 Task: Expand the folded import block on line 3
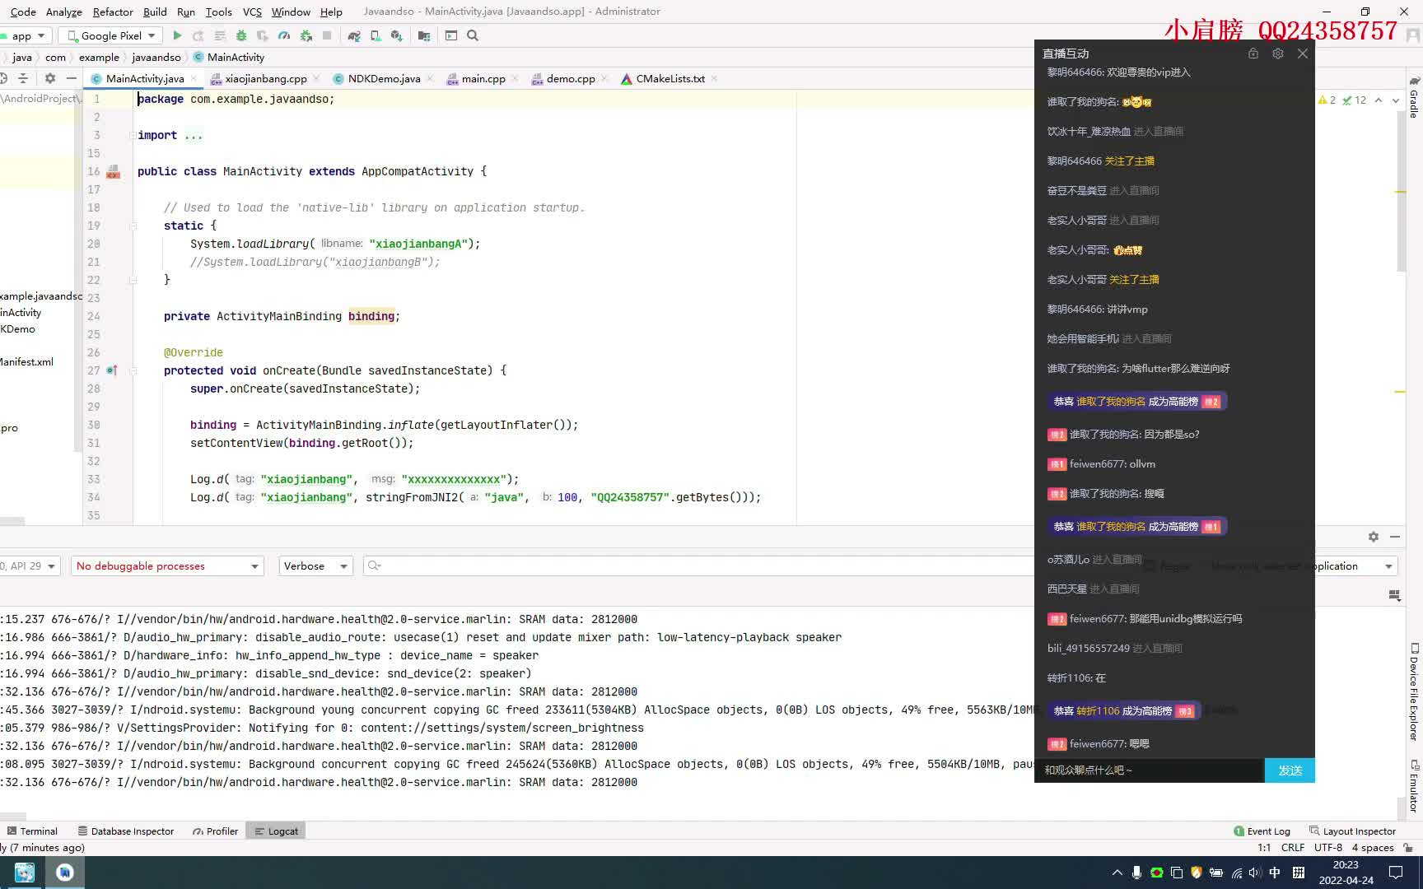[x=133, y=135]
